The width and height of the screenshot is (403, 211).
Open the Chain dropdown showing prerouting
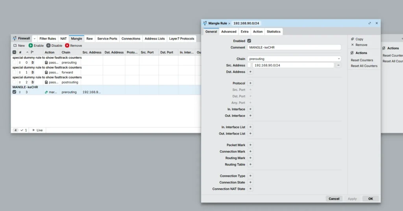point(294,59)
